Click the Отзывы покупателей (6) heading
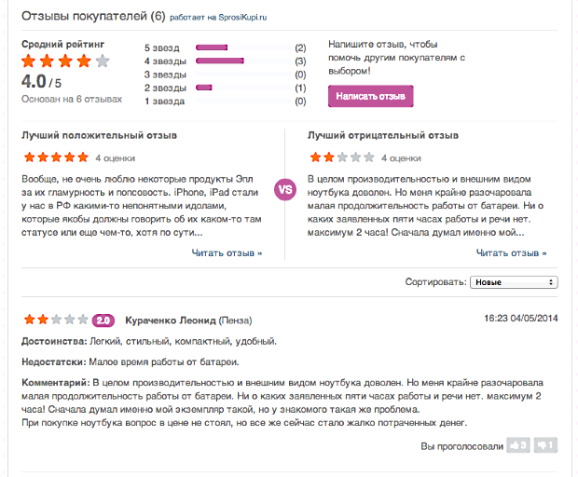The image size is (578, 477). click(93, 16)
